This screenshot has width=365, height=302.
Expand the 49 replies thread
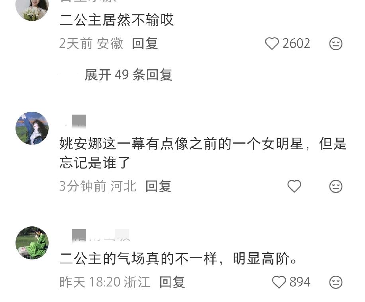click(128, 75)
